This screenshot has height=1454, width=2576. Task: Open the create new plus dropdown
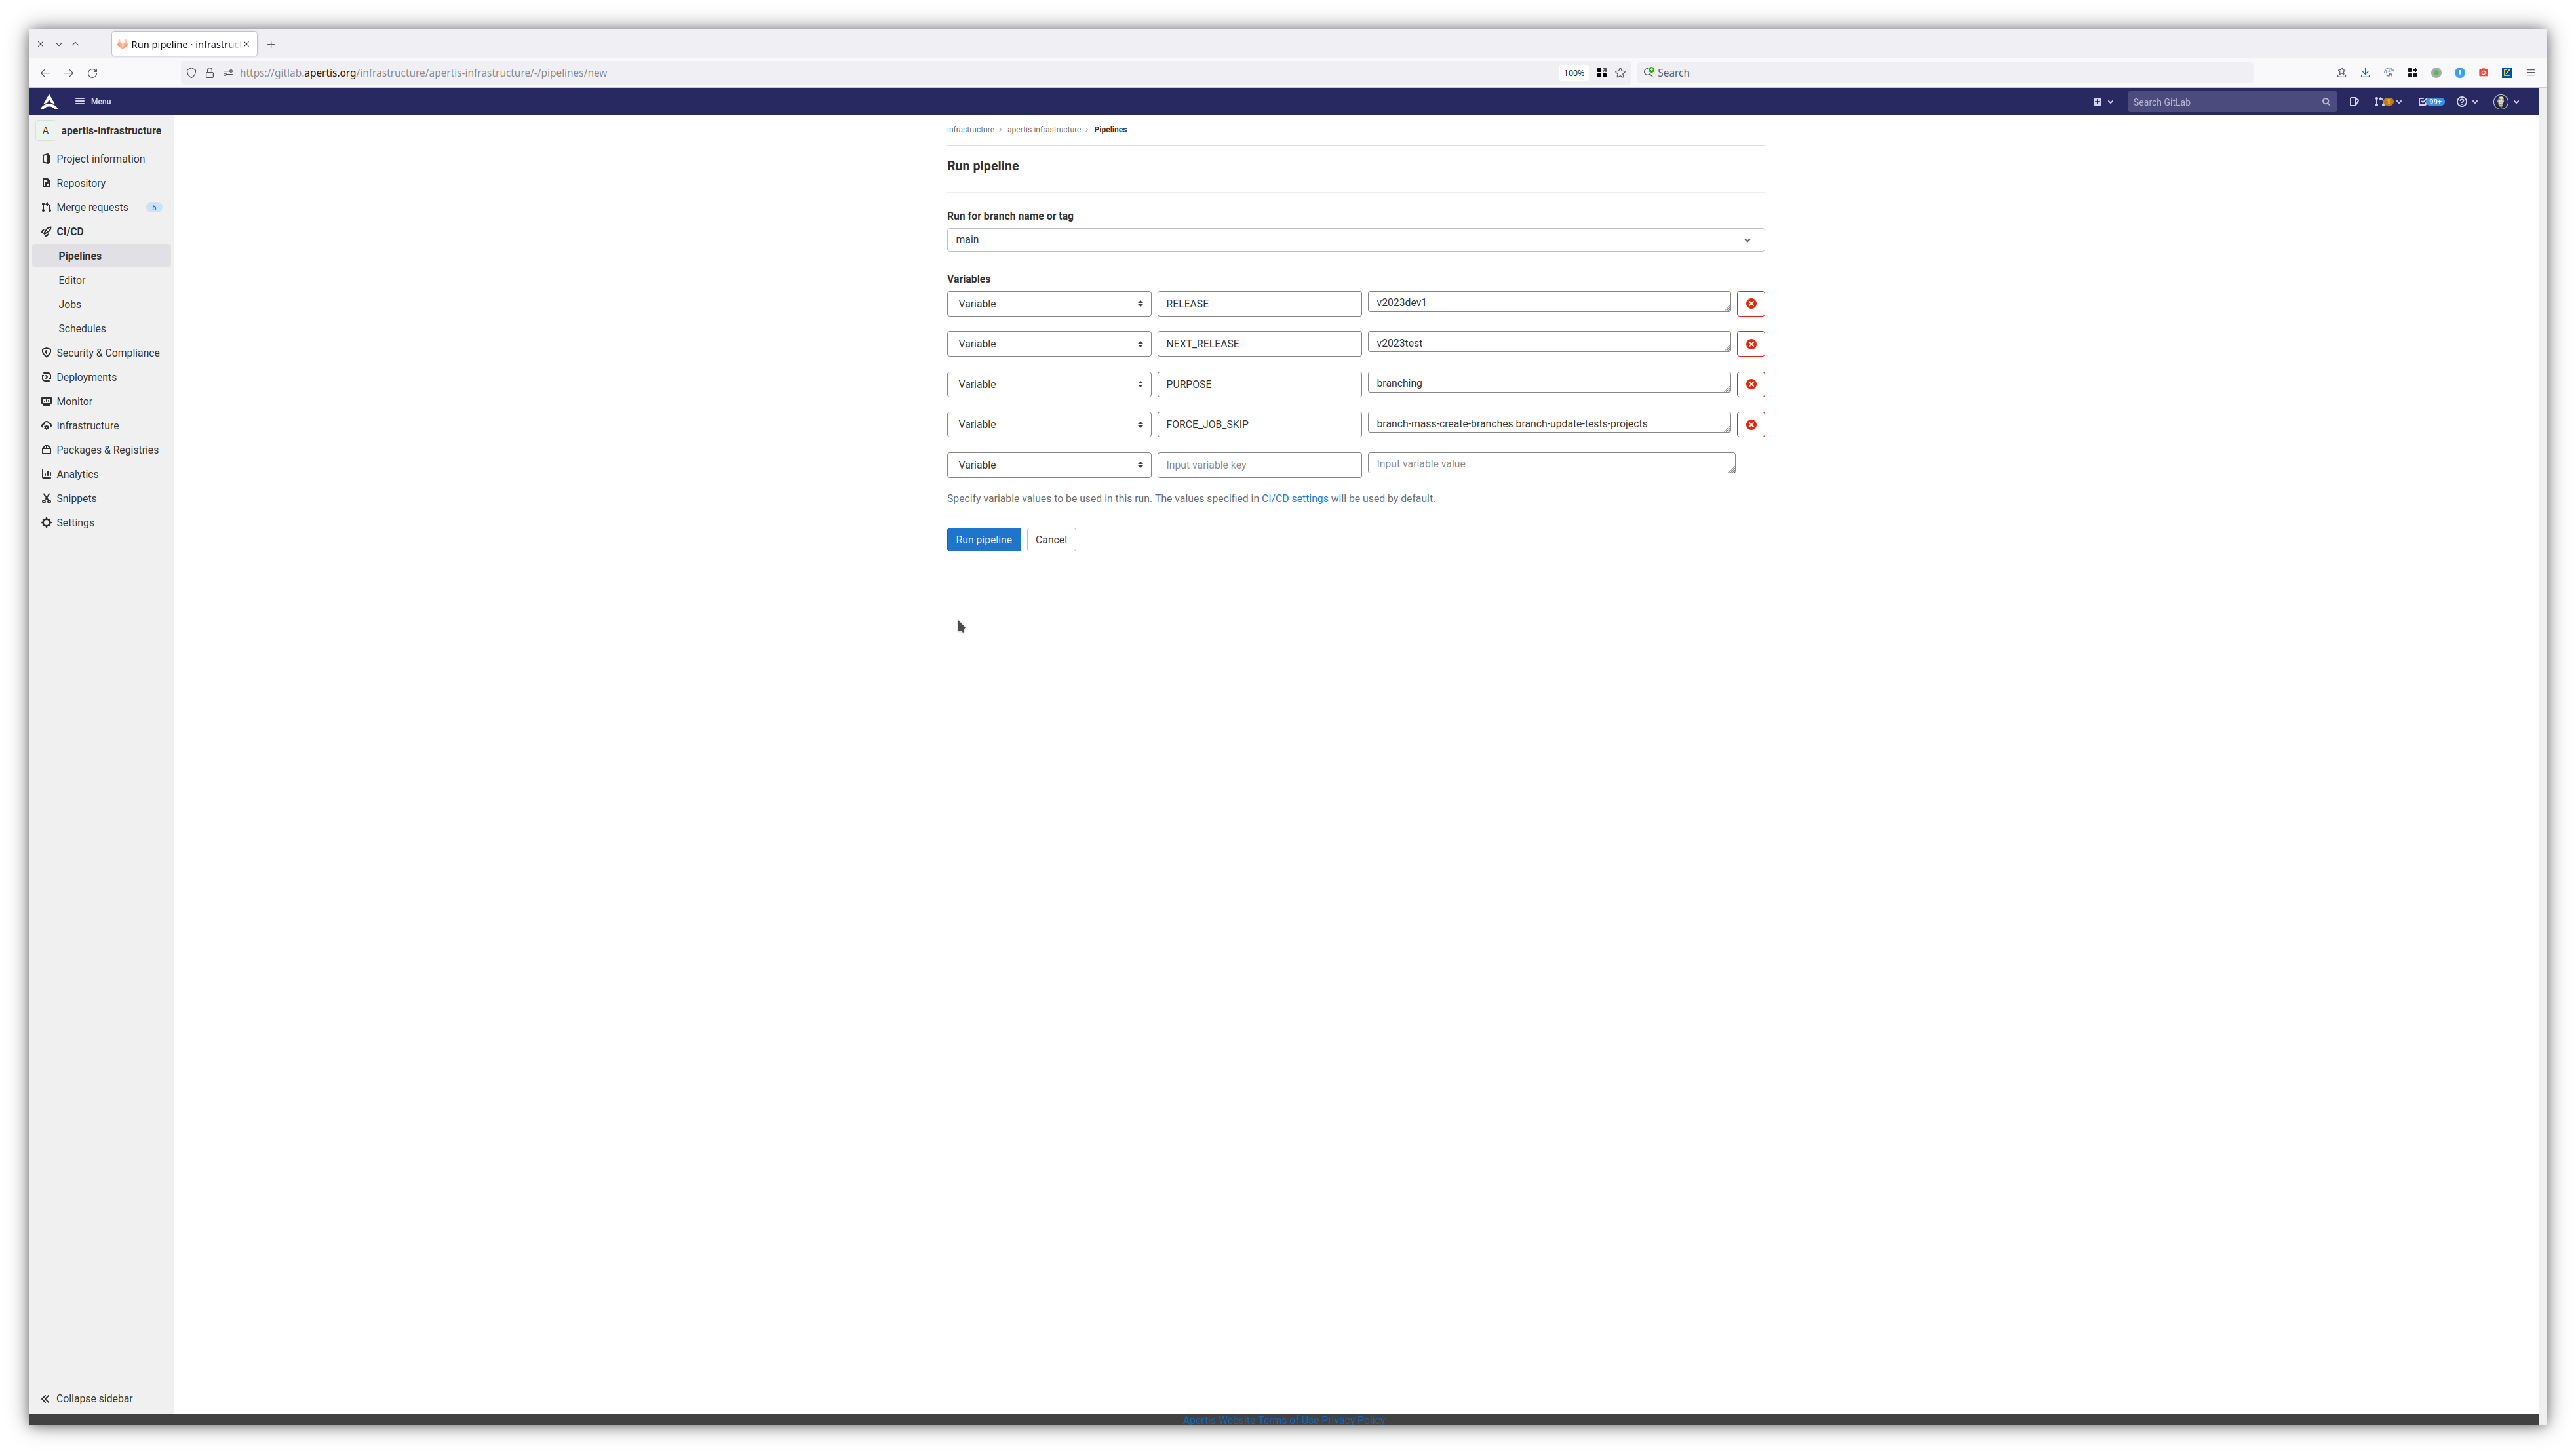tap(2103, 102)
